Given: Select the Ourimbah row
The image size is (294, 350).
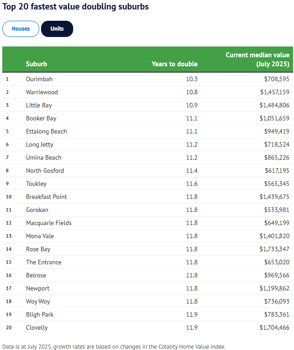Looking at the screenshot, I should (x=39, y=79).
